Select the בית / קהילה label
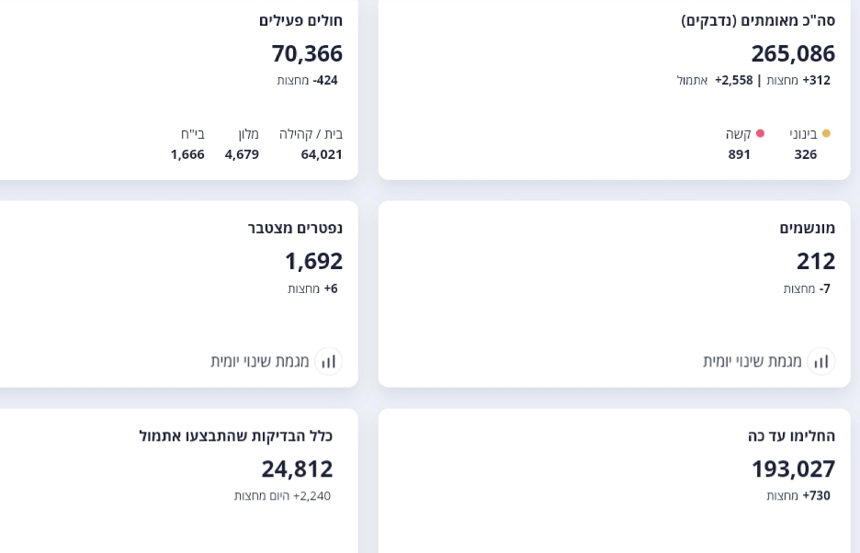 coord(311,134)
